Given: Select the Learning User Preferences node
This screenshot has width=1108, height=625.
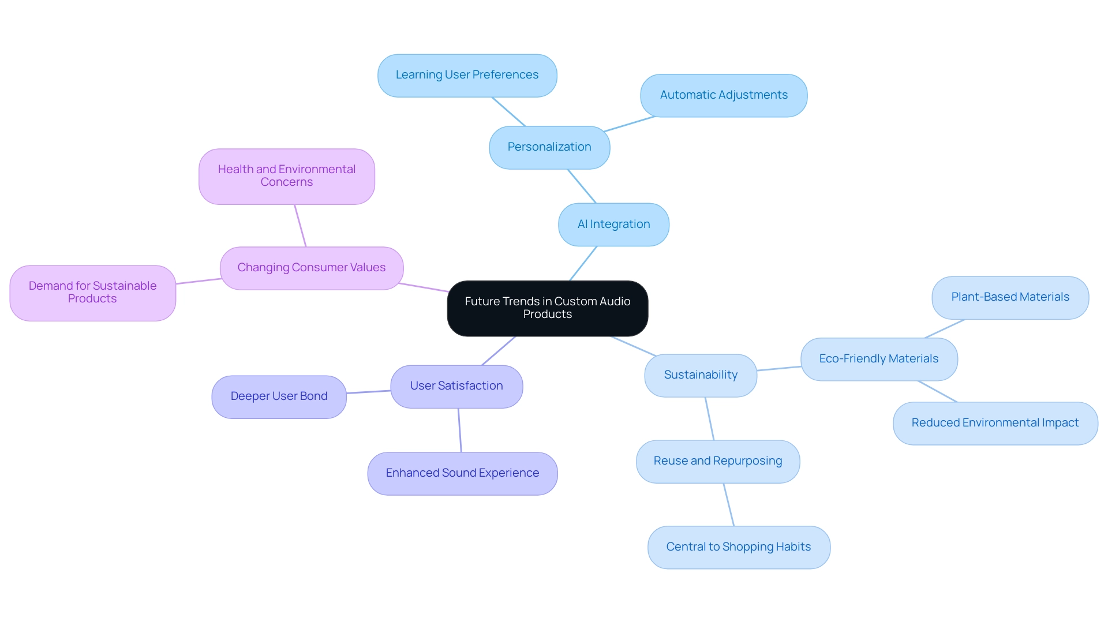Looking at the screenshot, I should click(466, 74).
